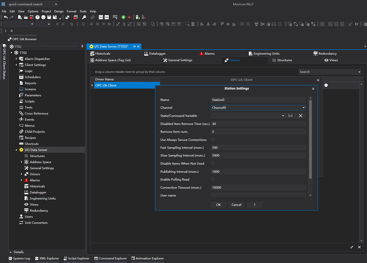This screenshot has height=263, width=367.
Task: Click the align text left icon
Action: tap(92, 24)
